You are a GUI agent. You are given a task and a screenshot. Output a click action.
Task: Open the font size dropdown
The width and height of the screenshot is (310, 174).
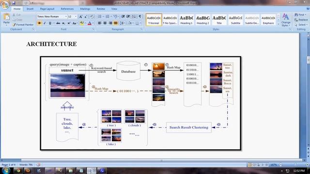pyautogui.click(x=76, y=16)
